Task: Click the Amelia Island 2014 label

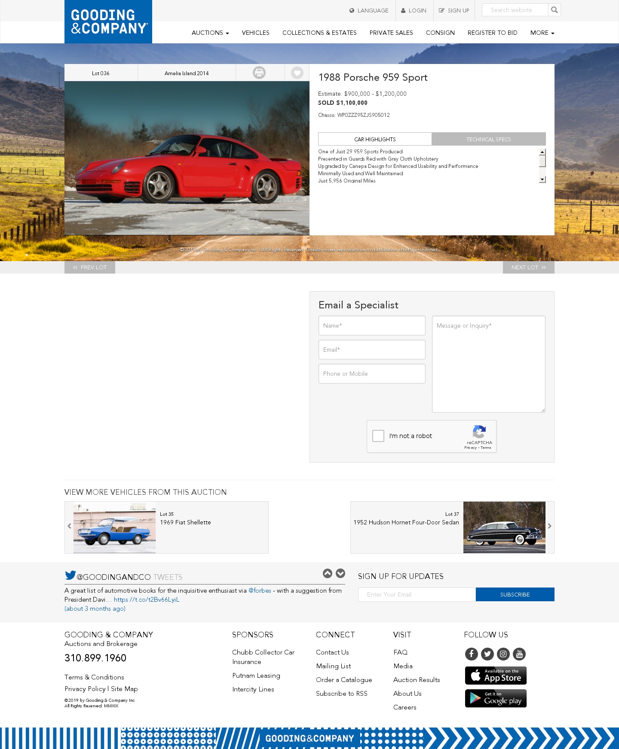Action: tap(187, 73)
